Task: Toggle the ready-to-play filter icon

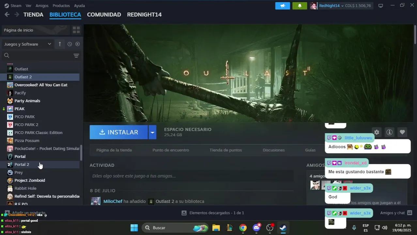Action: [x=78, y=44]
